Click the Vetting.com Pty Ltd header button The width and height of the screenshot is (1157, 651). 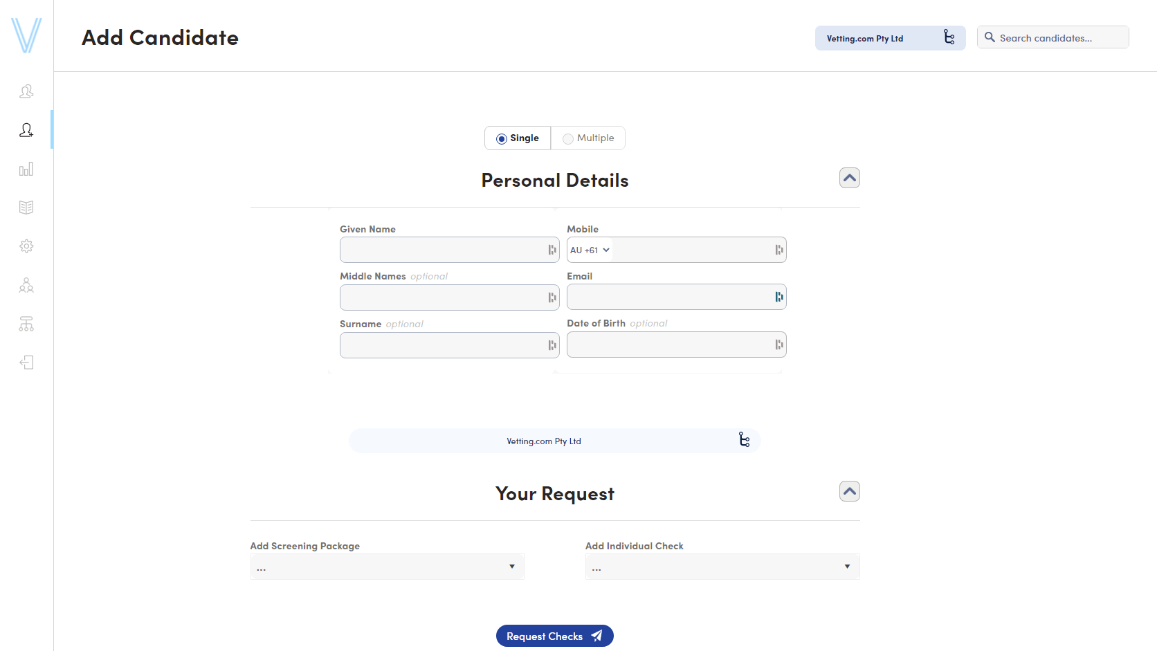[890, 38]
